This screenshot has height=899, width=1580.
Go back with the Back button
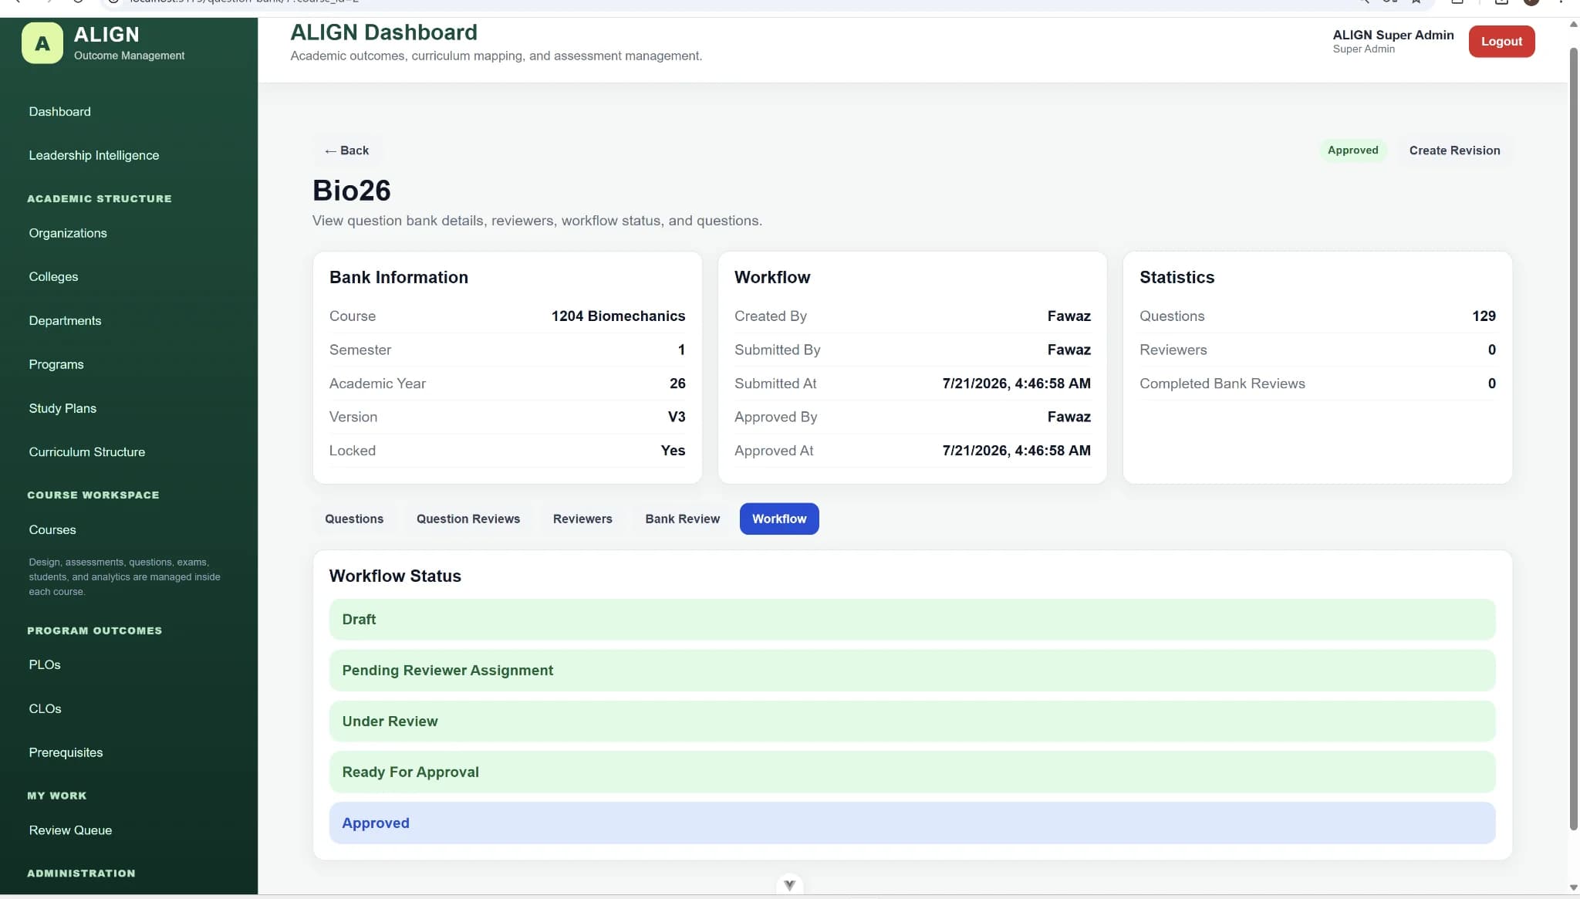point(346,150)
